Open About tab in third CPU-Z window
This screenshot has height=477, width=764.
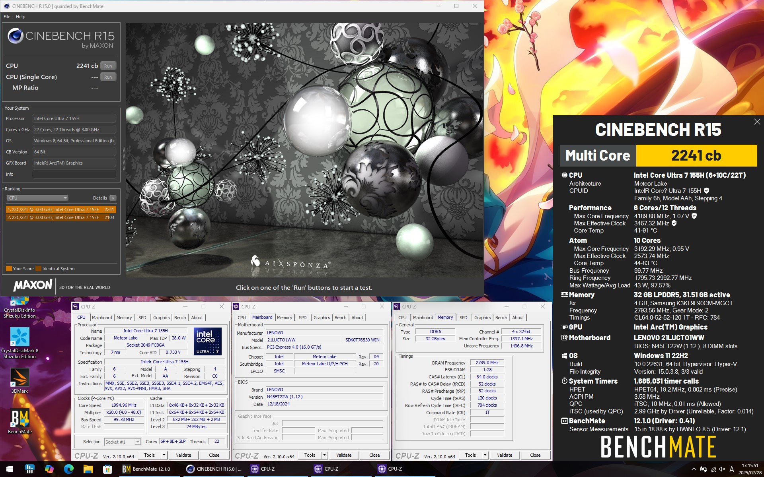pos(518,318)
